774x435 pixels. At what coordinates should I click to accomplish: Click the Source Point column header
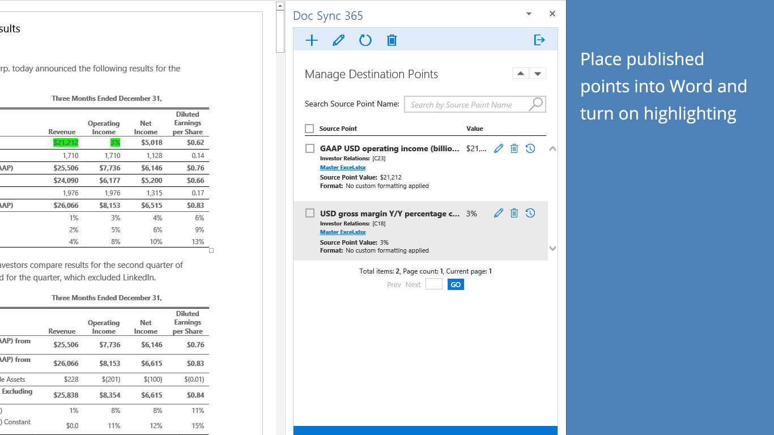tap(338, 129)
